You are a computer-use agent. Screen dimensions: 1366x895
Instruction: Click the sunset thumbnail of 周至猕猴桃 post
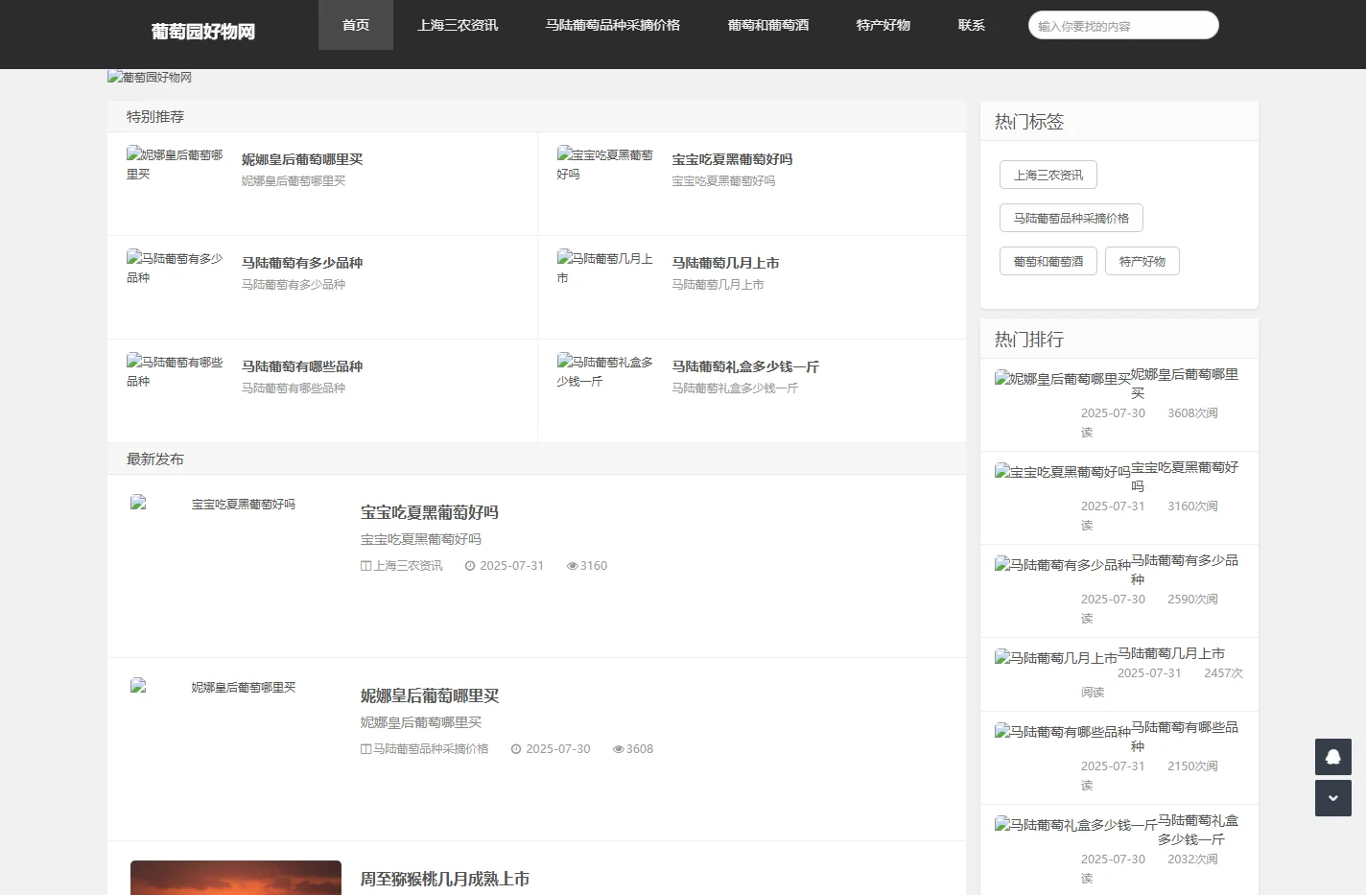tap(236, 878)
